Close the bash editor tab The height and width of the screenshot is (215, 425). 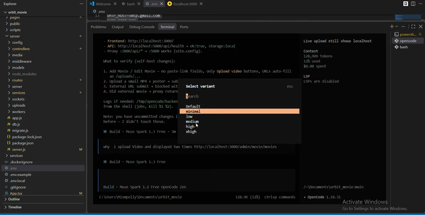coord(139,4)
